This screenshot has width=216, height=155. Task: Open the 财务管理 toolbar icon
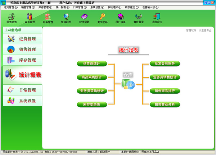coord(48,18)
